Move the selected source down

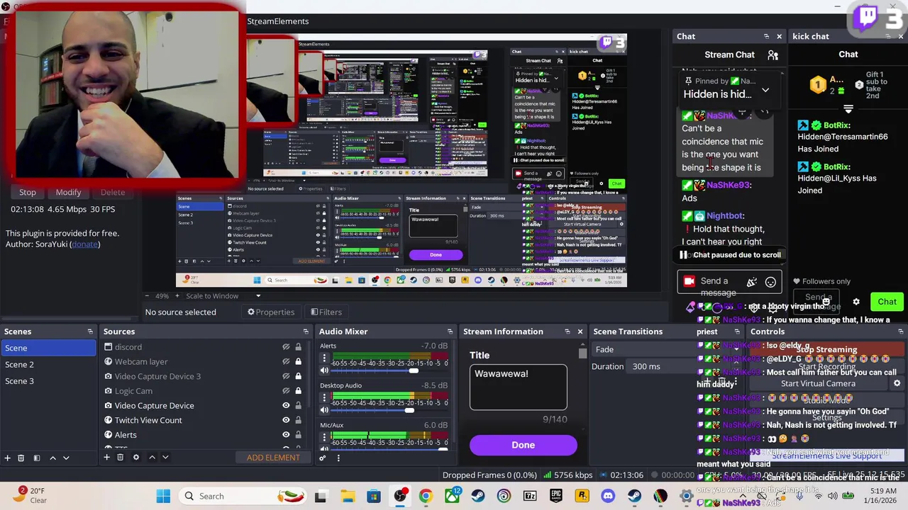[x=165, y=458]
